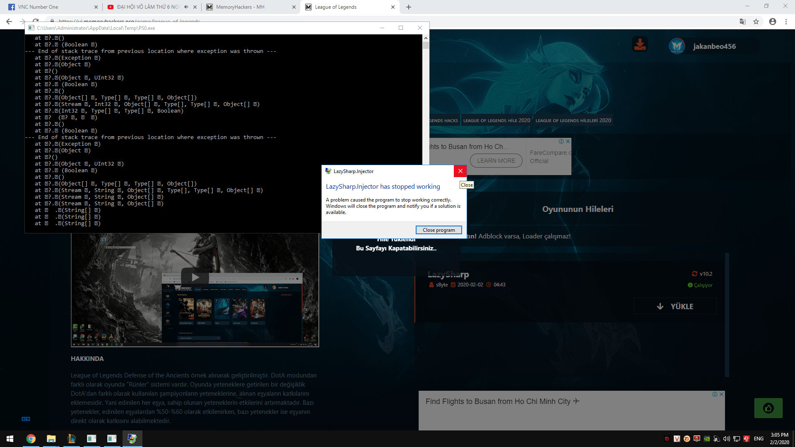Click the green thumbs-up like button
The height and width of the screenshot is (447, 795).
point(768,409)
